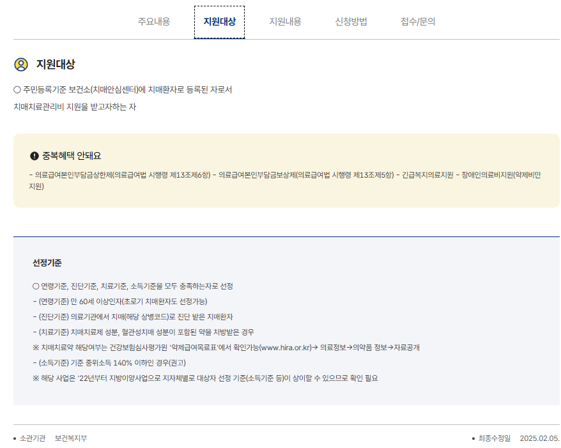
Task: Switch to the 지원내용 tab
Action: 285,22
